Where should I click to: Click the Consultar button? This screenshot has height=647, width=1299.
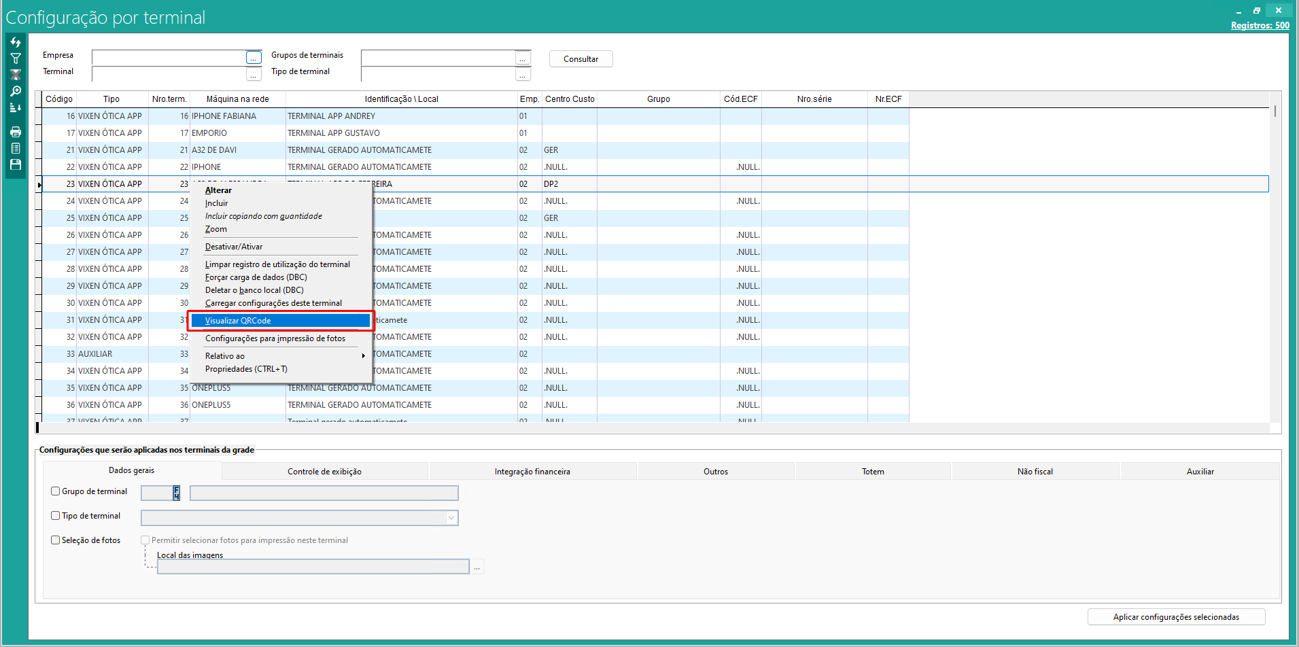tap(581, 59)
